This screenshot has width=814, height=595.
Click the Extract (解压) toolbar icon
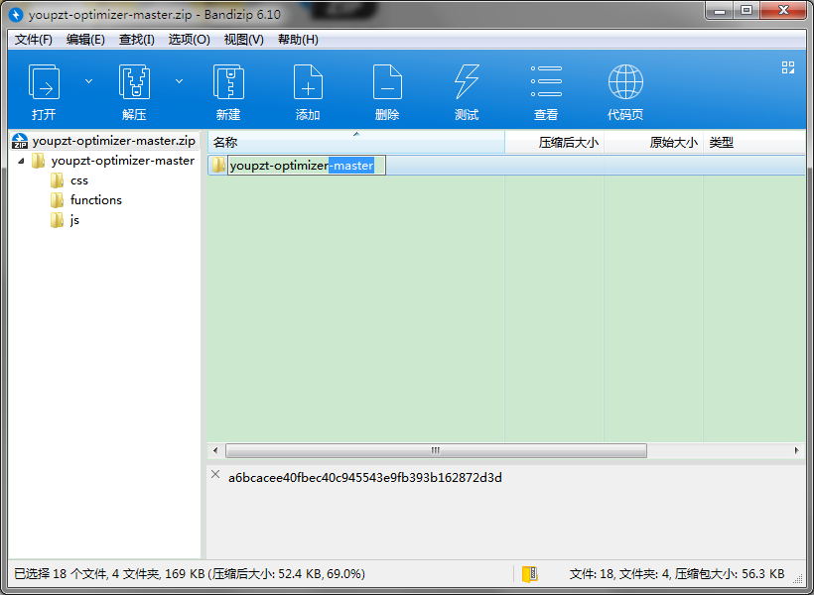click(x=134, y=82)
